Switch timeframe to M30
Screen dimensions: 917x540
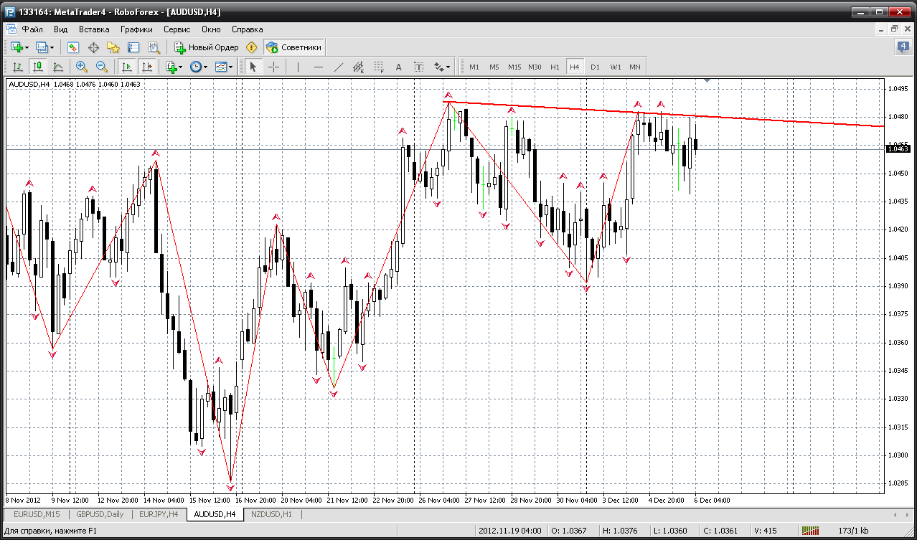[535, 67]
